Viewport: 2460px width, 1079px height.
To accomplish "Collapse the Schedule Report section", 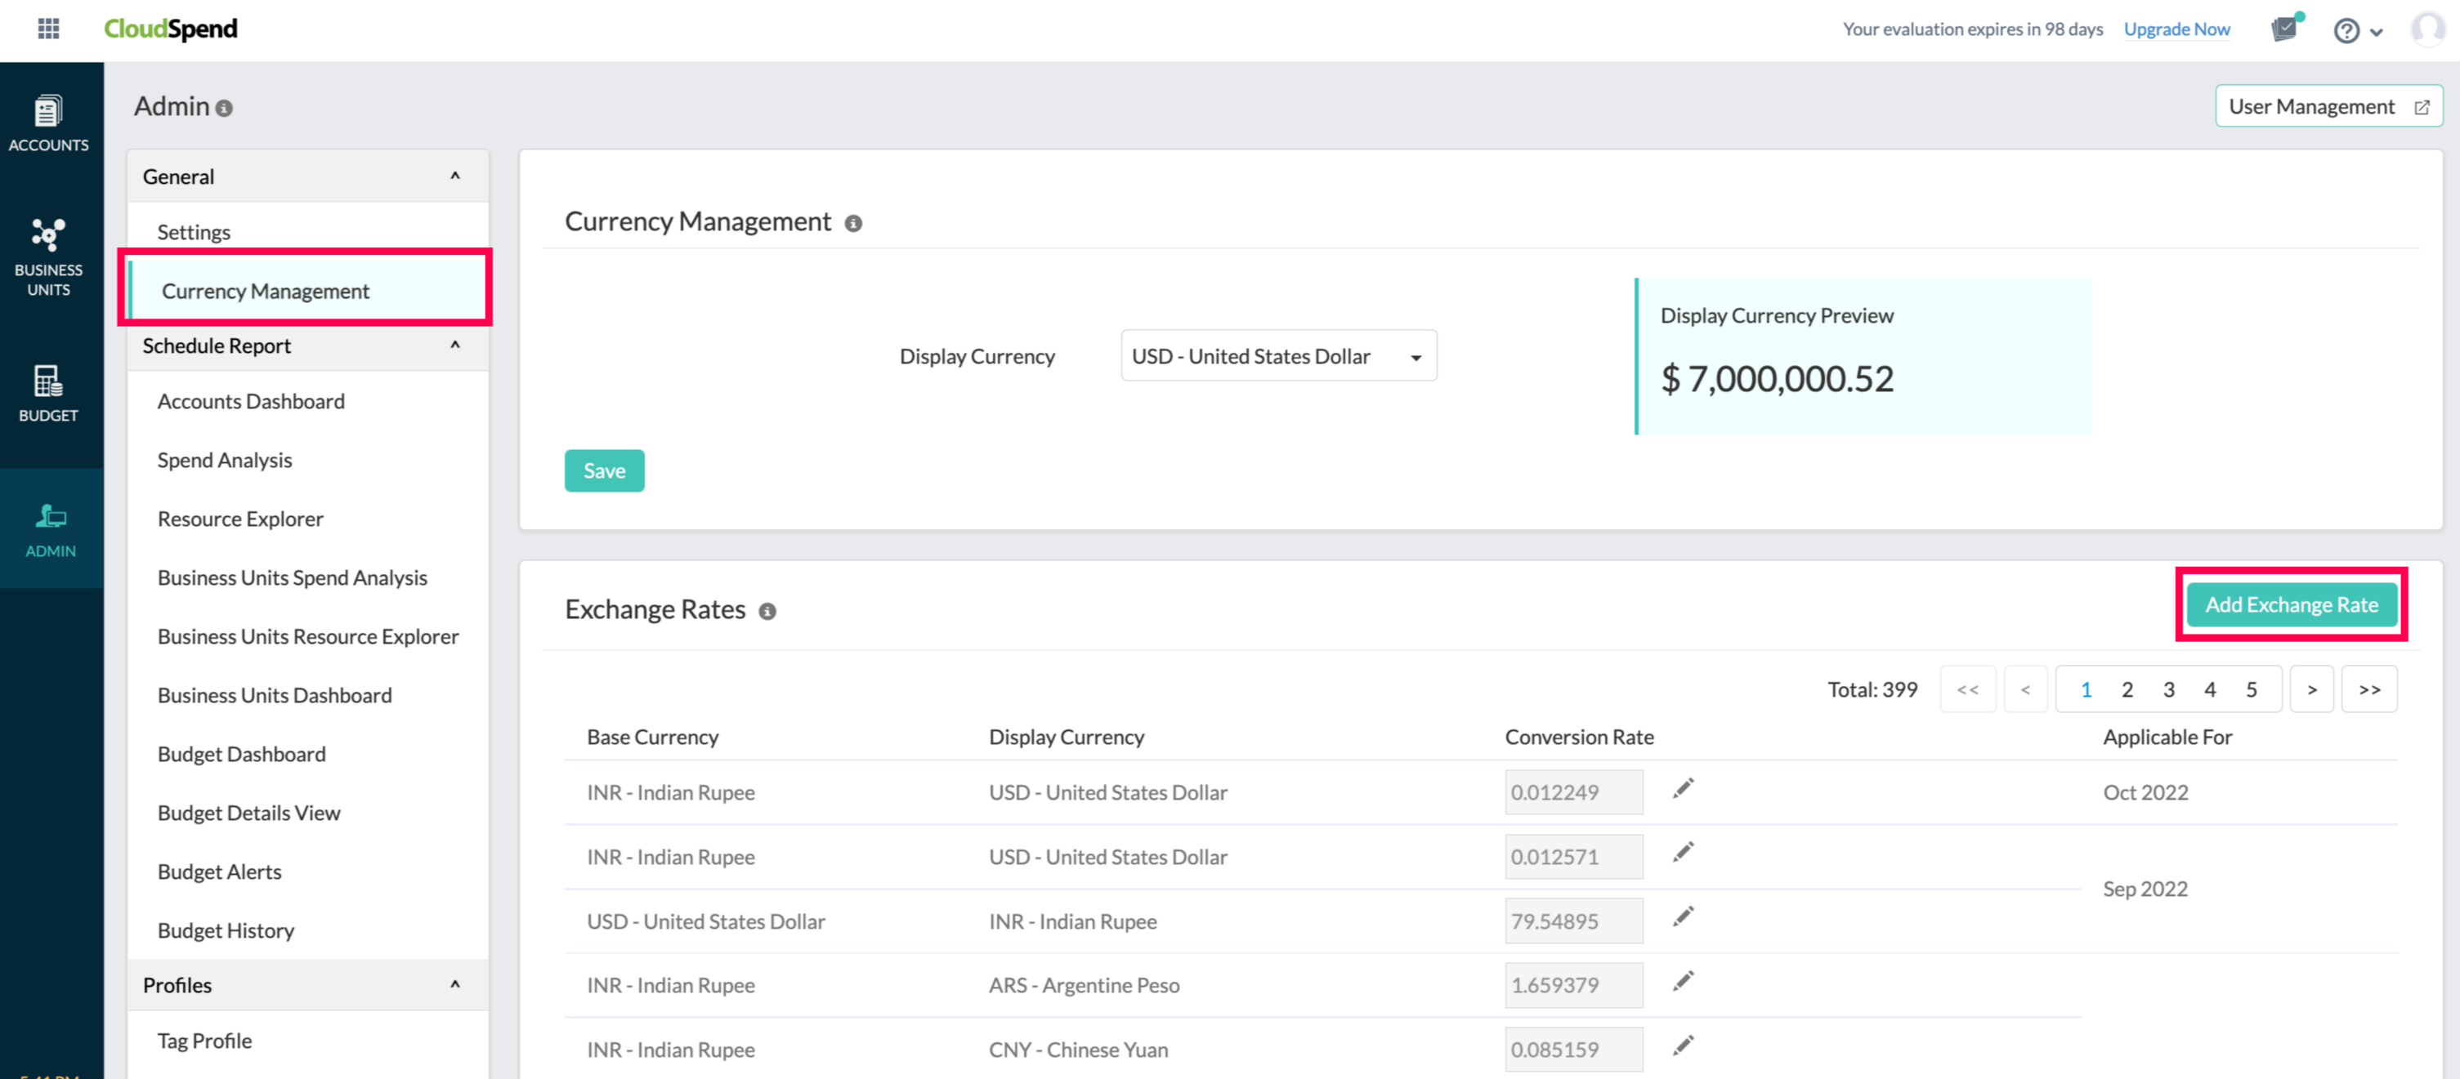I will tap(454, 346).
